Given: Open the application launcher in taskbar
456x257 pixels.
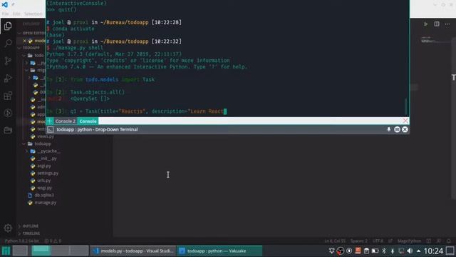Looking at the screenshot, I should tap(6, 251).
